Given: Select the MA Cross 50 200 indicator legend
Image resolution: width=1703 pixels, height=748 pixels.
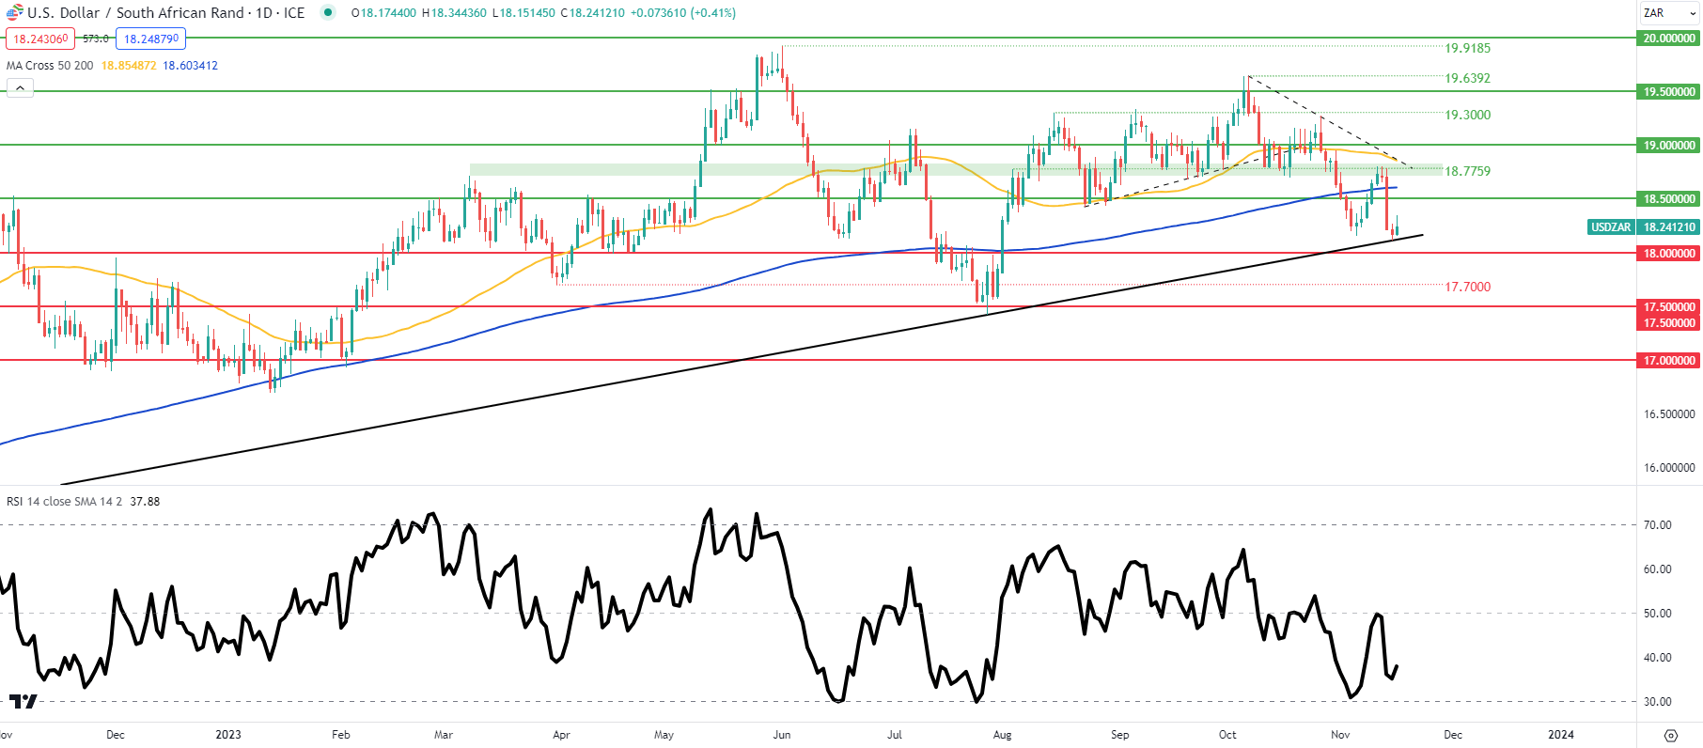Looking at the screenshot, I should pyautogui.click(x=50, y=66).
